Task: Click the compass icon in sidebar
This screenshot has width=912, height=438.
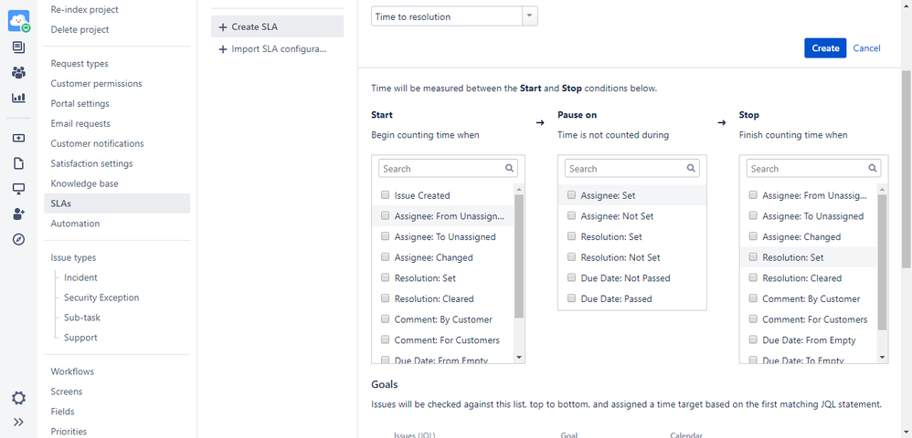Action: click(18, 239)
